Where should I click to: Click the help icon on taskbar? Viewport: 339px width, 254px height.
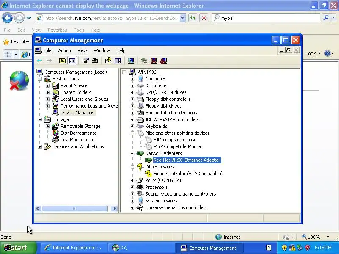tap(269, 248)
